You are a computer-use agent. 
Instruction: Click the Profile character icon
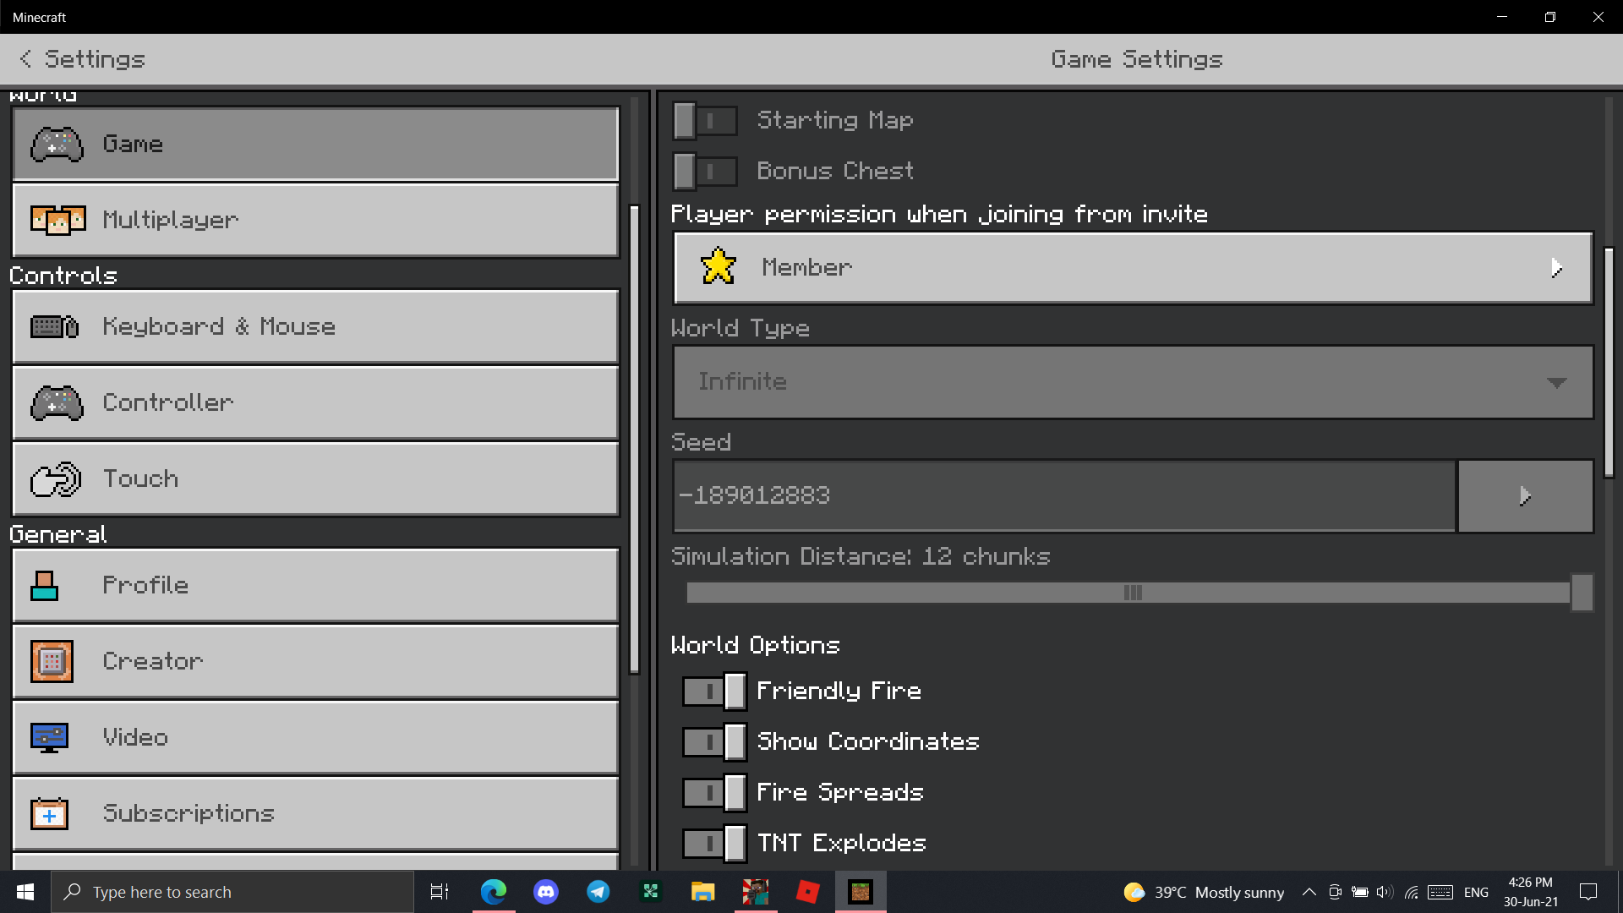[x=45, y=585]
